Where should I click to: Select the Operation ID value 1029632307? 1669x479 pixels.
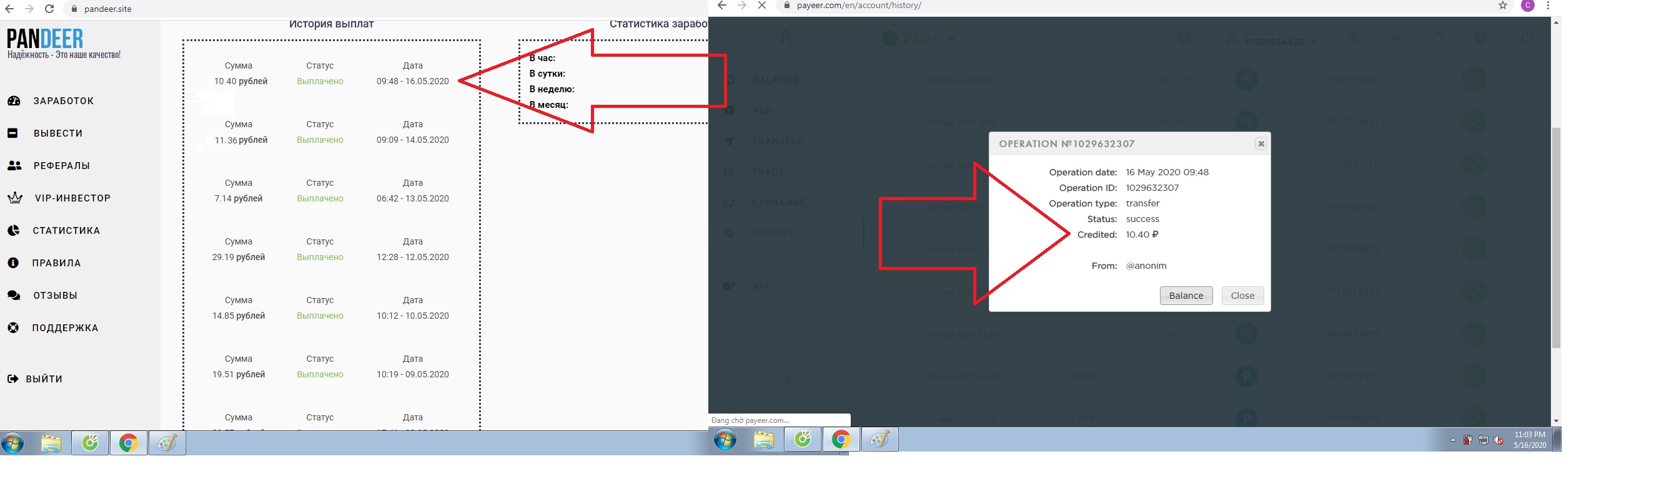coord(1152,188)
